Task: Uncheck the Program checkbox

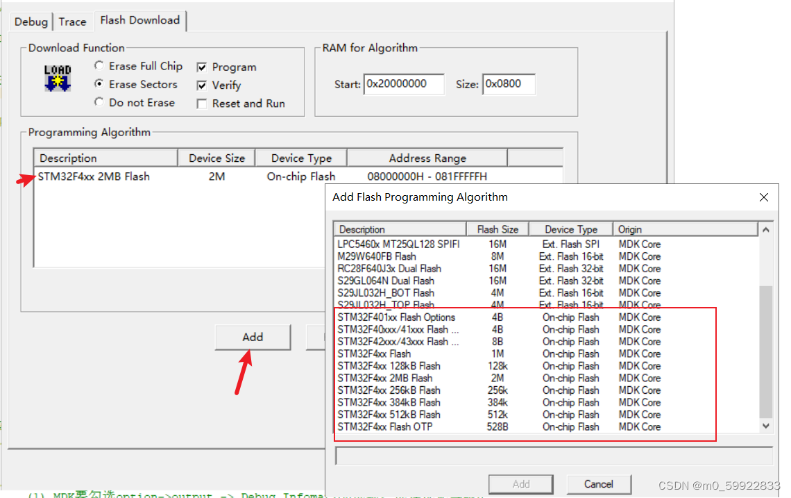Action: pyautogui.click(x=201, y=67)
